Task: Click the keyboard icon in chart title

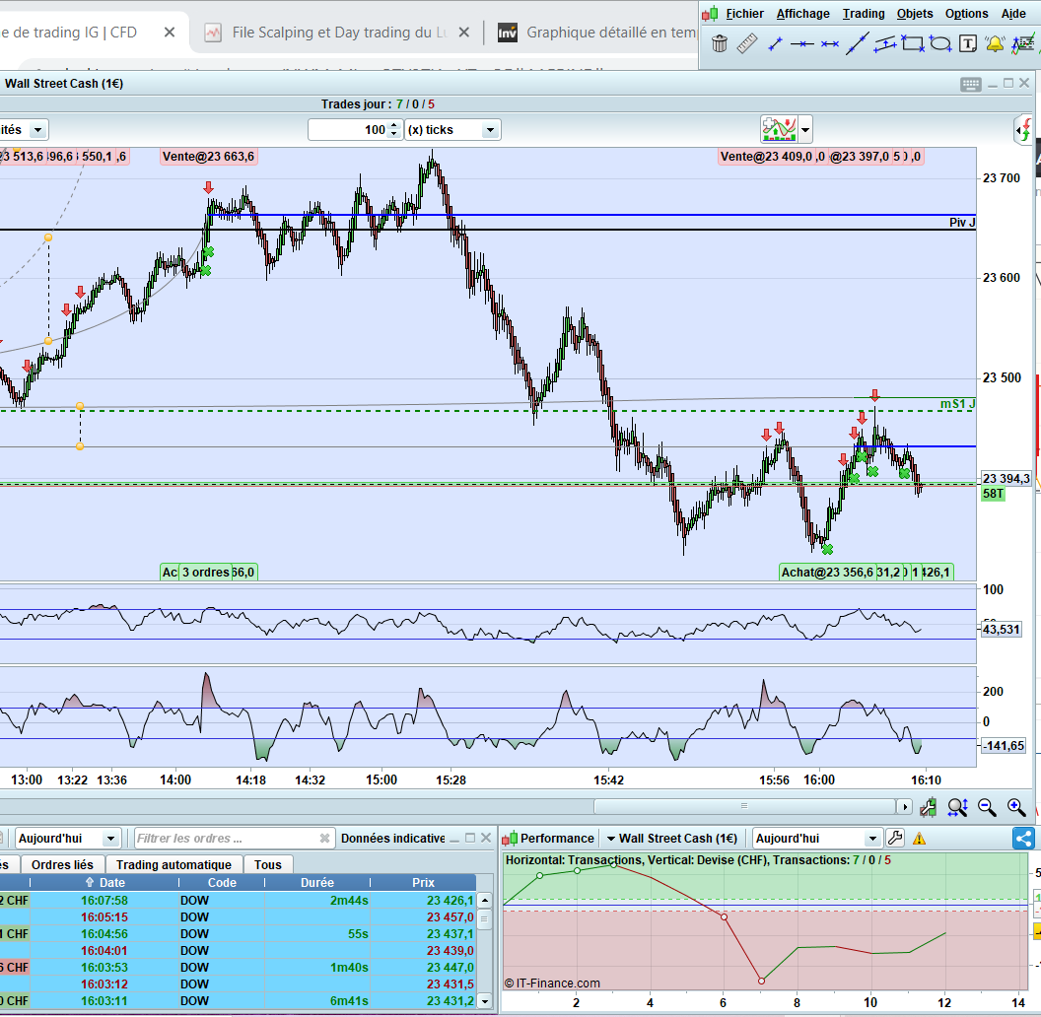Action: [x=971, y=85]
